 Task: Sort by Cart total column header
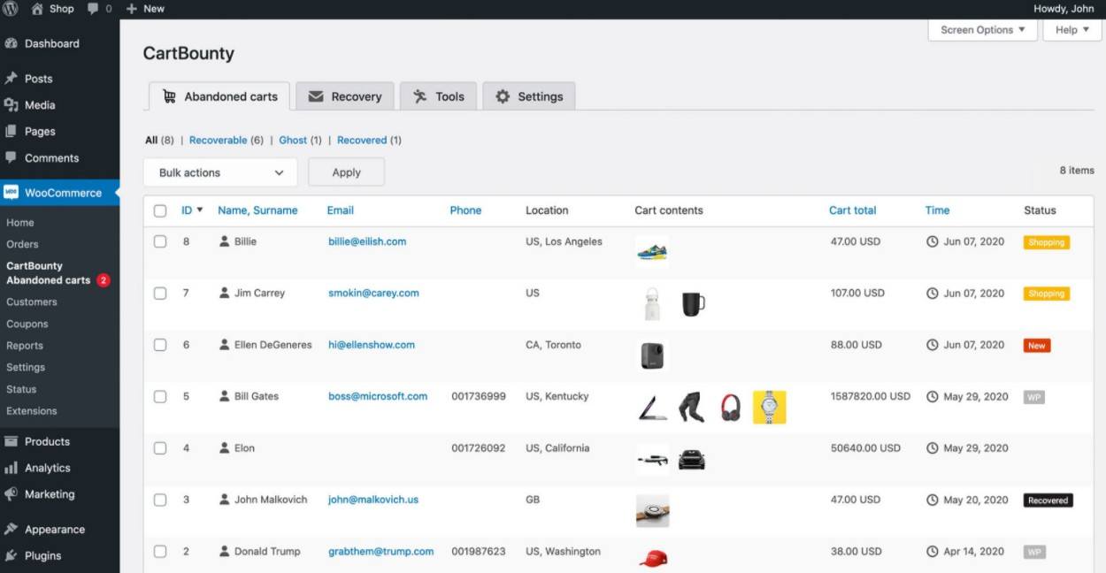852,210
